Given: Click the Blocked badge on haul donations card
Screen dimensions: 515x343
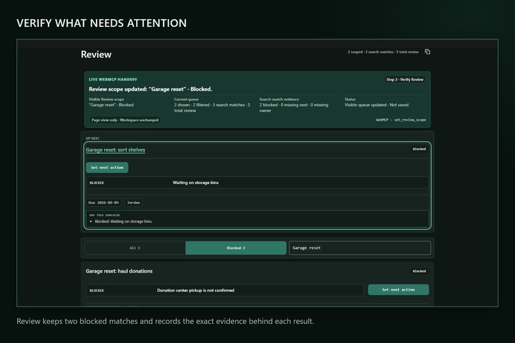Looking at the screenshot, I should 419,271.
